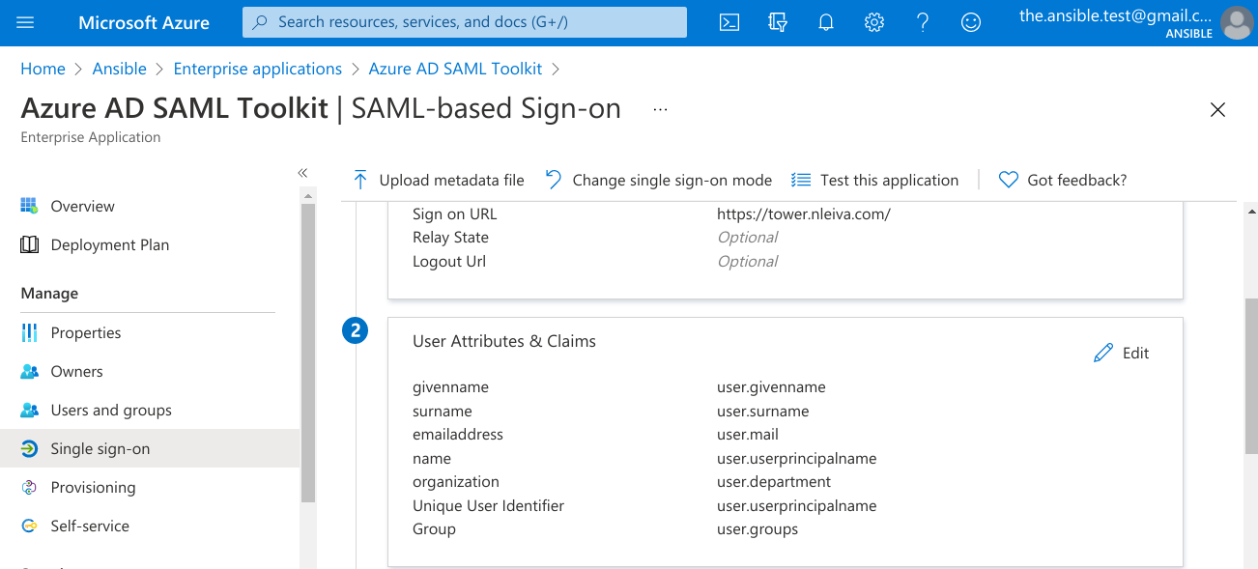Screen dimensions: 1258x569
Task: Open Provisioning from the sidebar
Action: point(93,488)
